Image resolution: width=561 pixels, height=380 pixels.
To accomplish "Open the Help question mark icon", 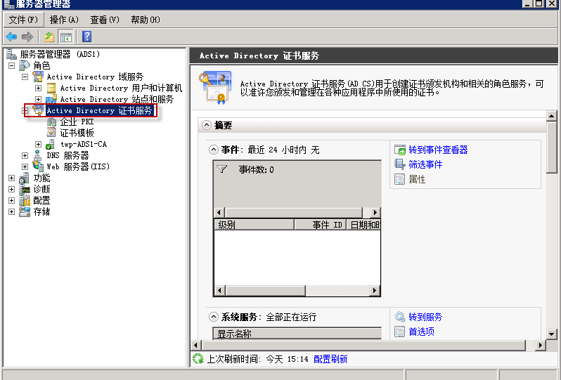I will [87, 37].
